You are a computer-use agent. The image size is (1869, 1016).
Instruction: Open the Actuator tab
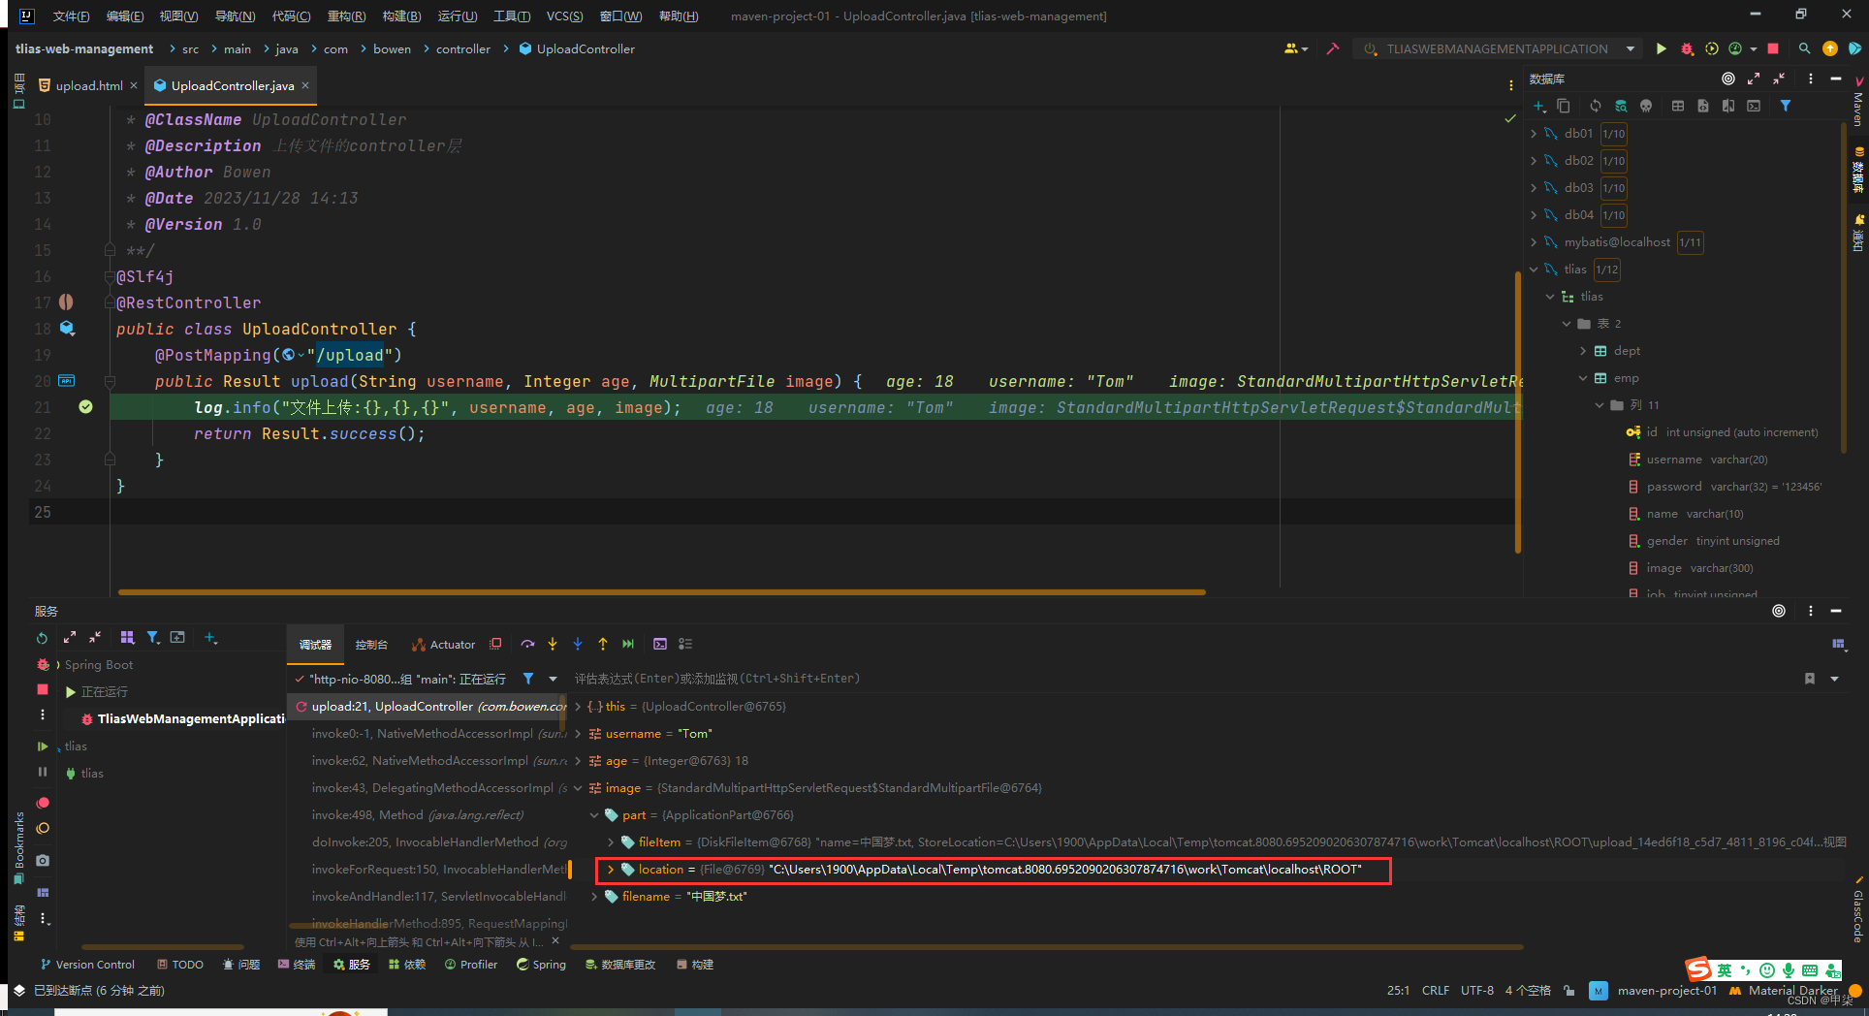(444, 644)
